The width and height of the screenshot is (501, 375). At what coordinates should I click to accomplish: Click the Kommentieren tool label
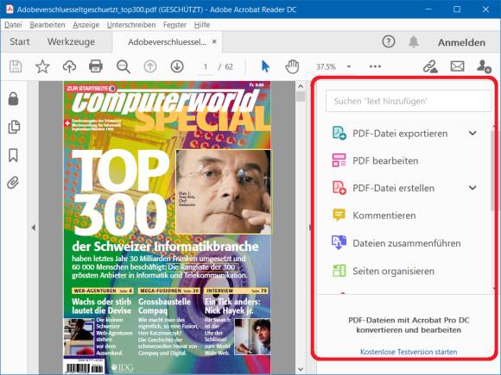pyautogui.click(x=384, y=216)
